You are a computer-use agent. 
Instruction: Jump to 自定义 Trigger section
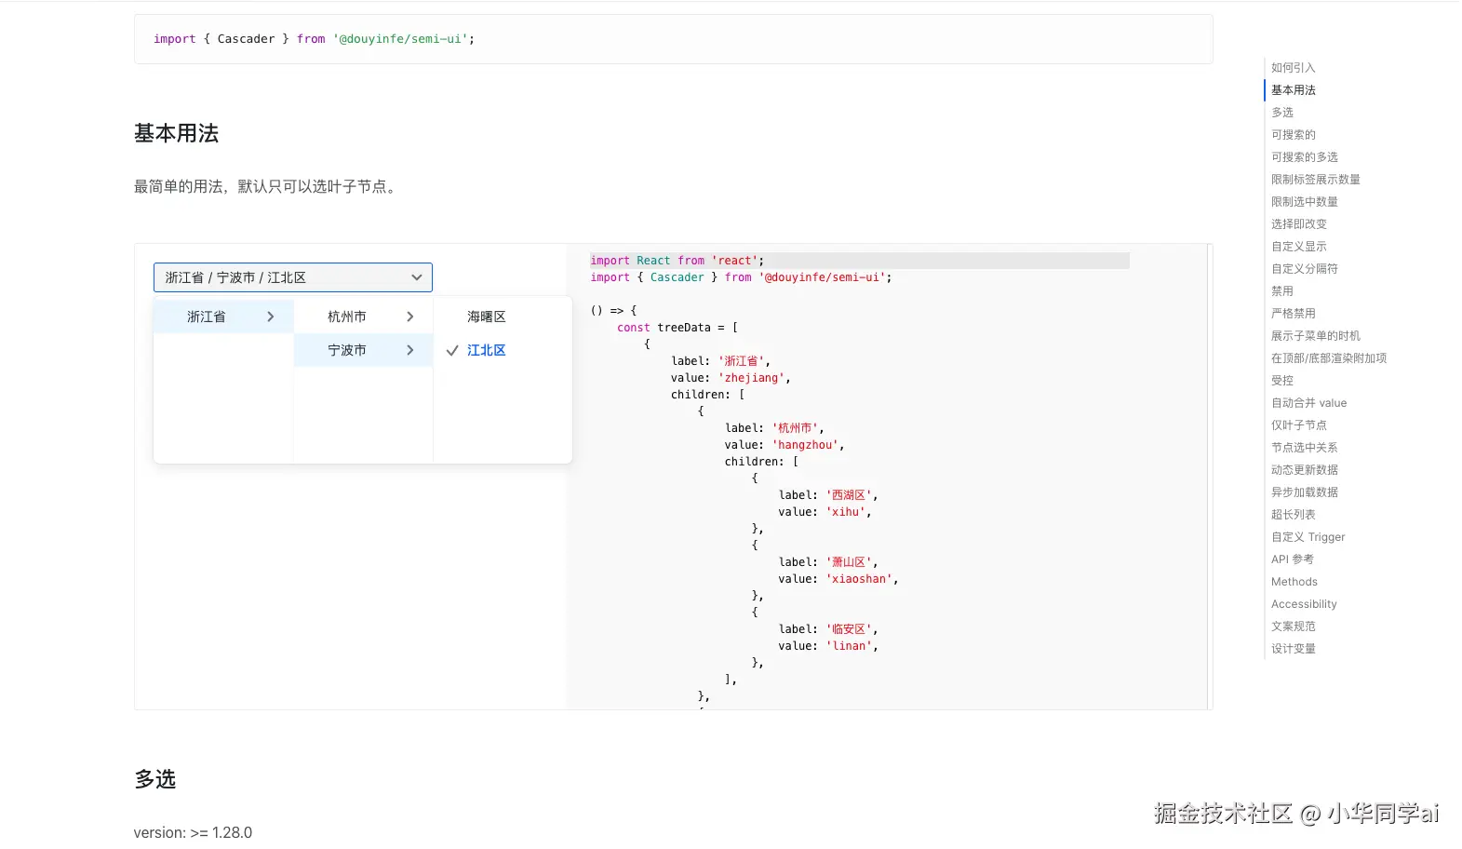click(1308, 537)
